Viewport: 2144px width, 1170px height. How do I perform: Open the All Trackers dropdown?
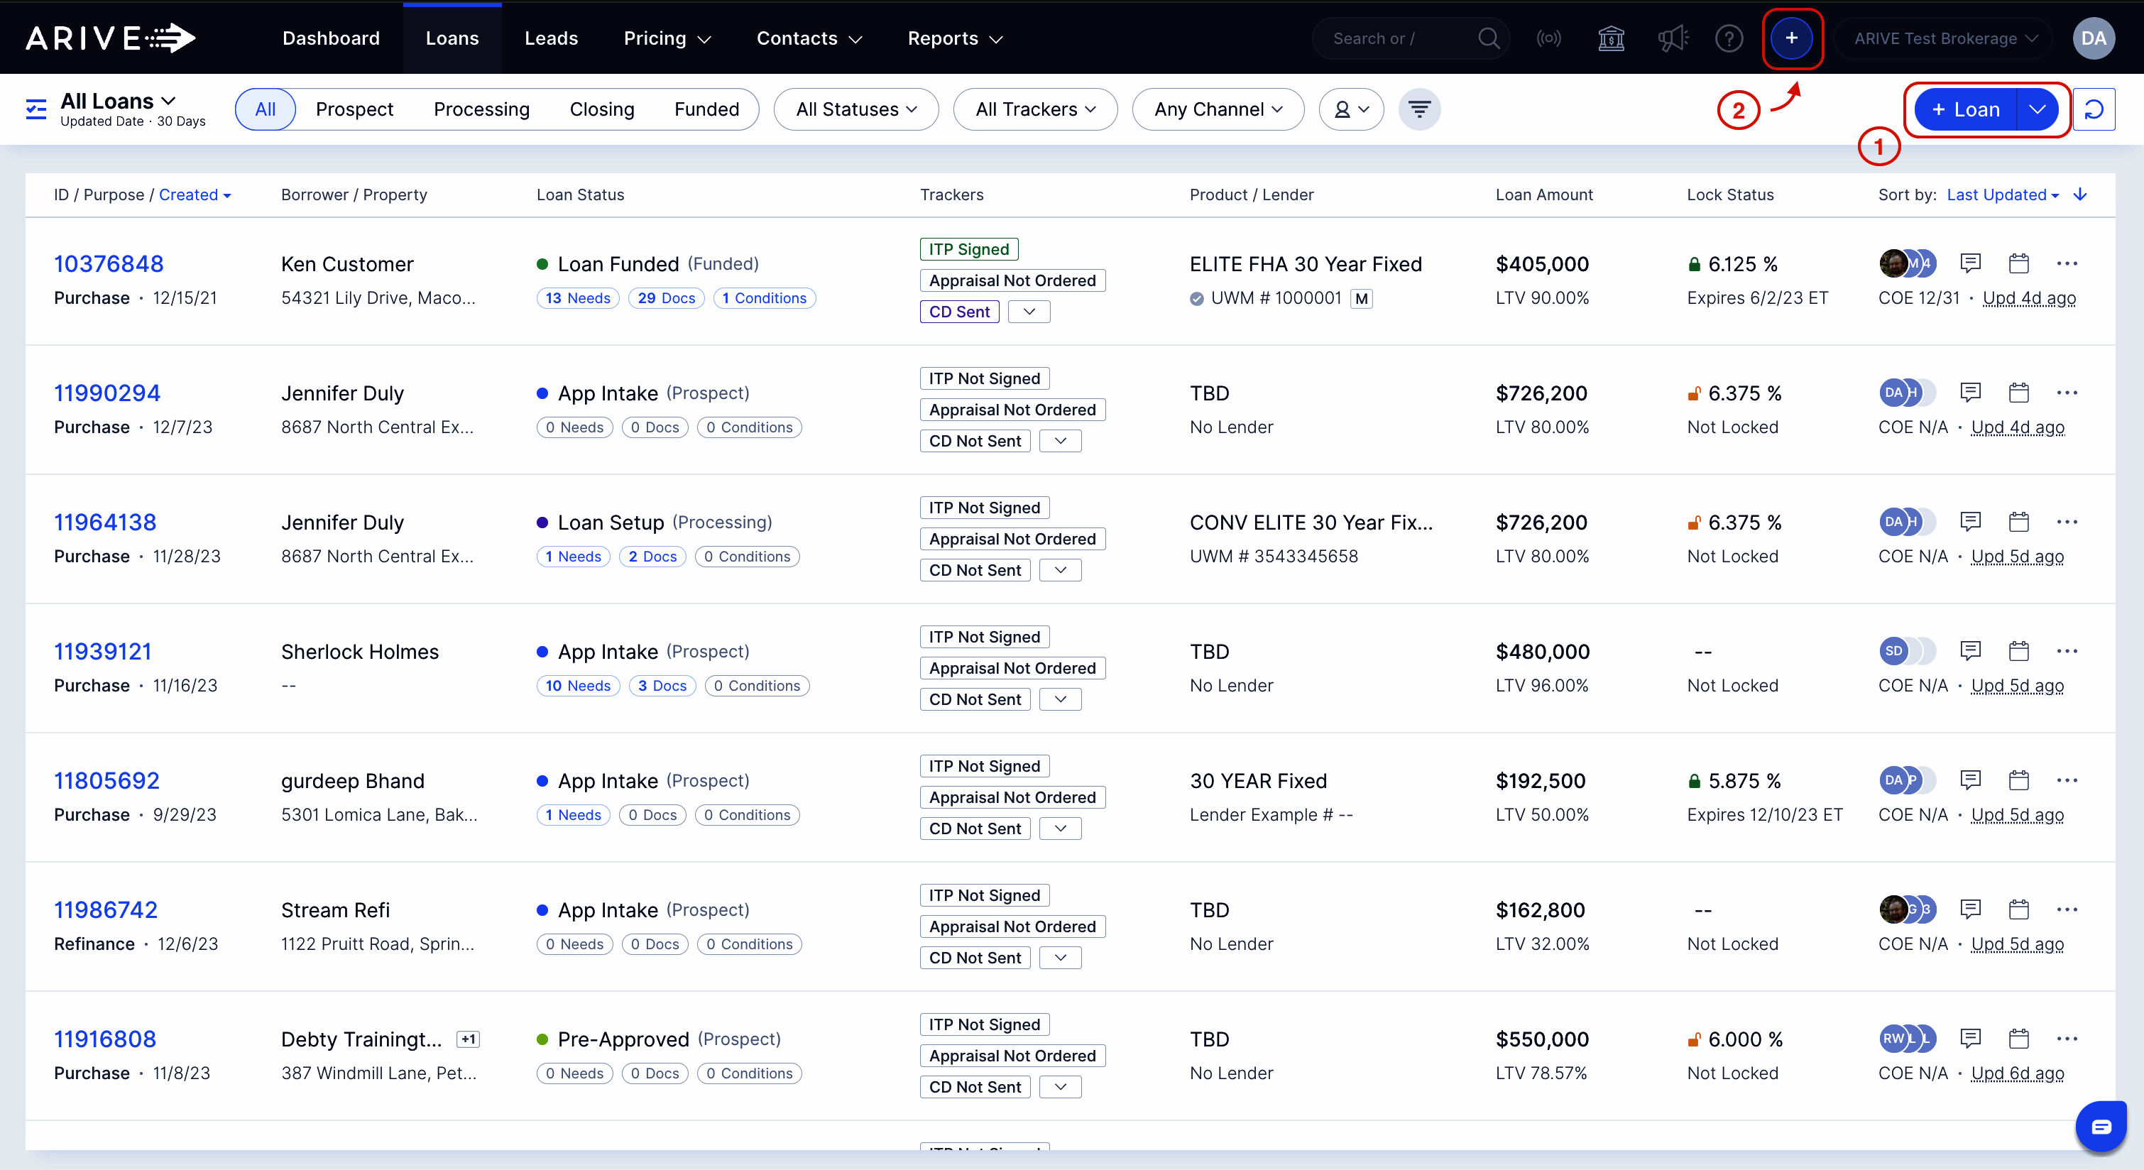[1034, 109]
